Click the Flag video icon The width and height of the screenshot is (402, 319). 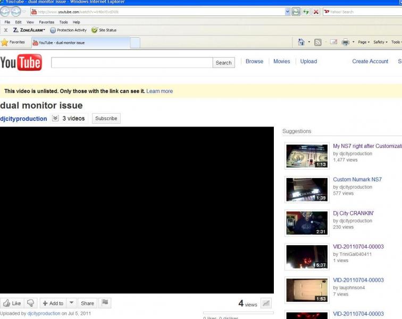(x=105, y=303)
